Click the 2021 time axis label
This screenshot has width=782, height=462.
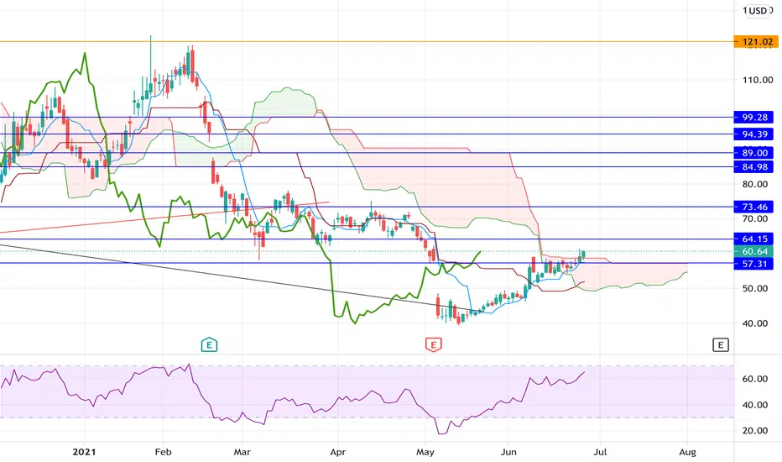[x=84, y=452]
